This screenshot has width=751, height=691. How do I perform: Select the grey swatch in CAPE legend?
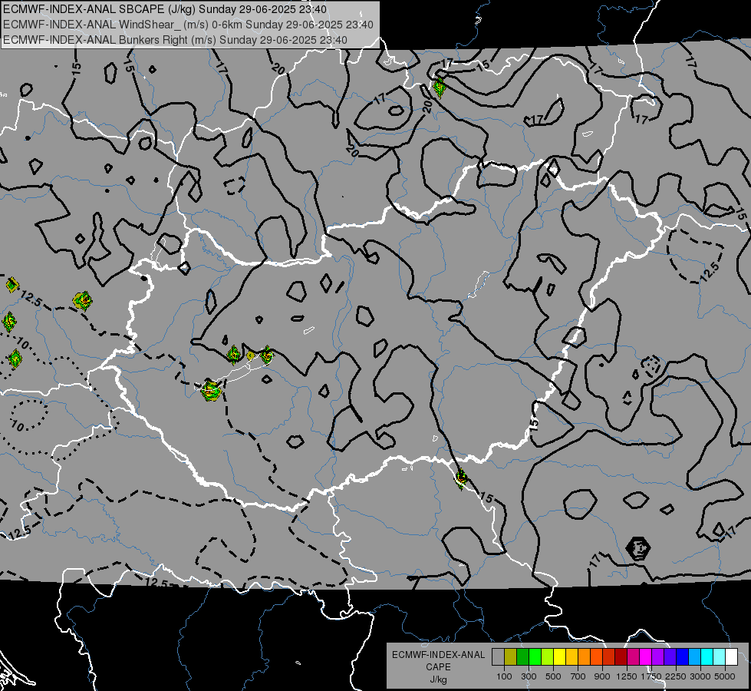coord(498,657)
